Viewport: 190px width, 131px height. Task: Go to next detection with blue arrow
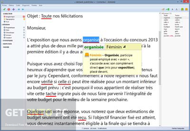pyautogui.click(x=23, y=9)
